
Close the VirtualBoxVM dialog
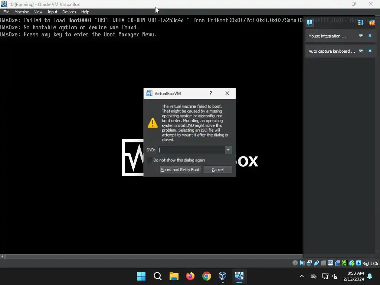(227, 93)
